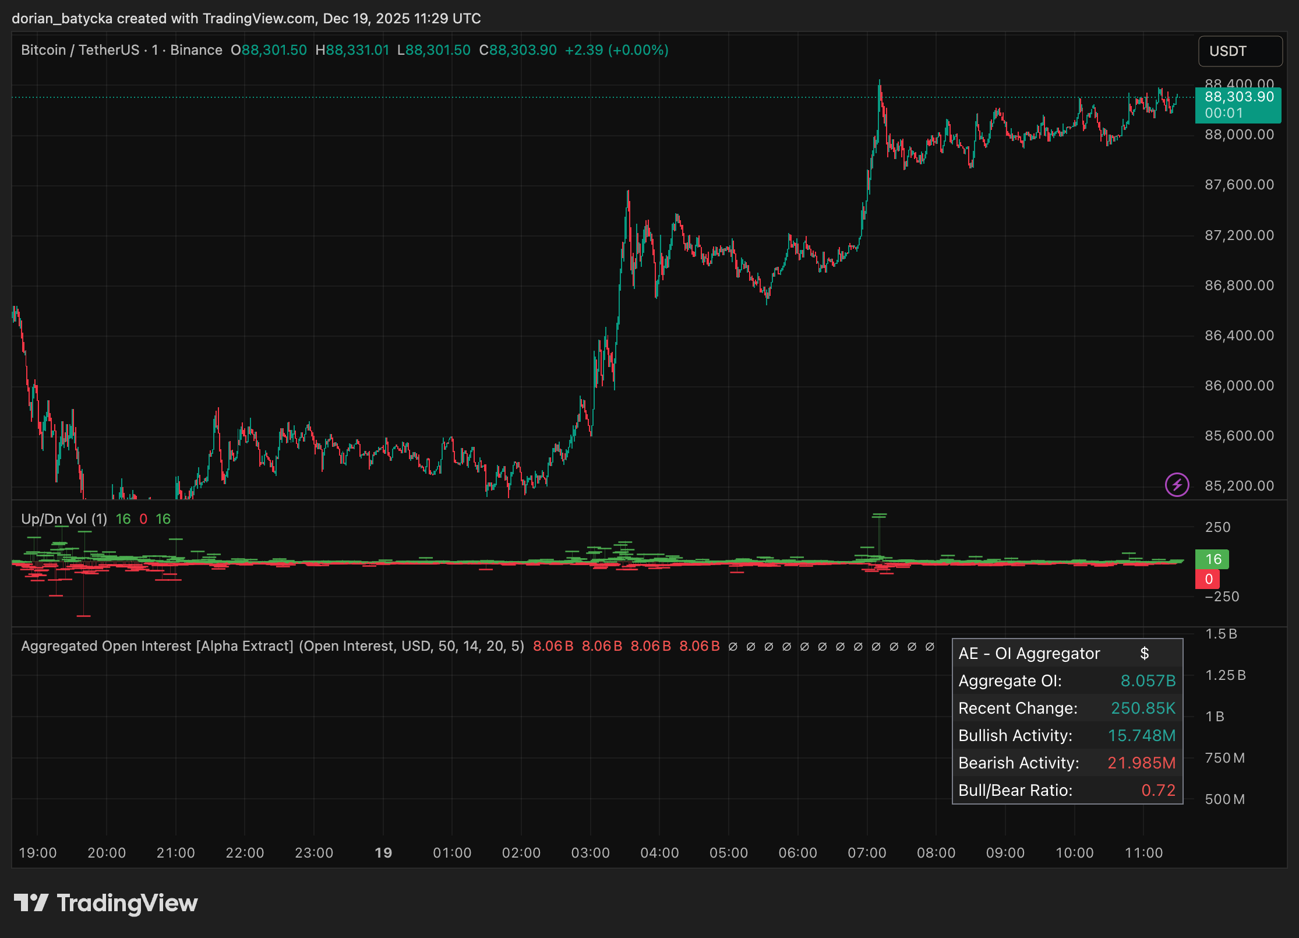Click the Bitcoin / TetherUS symbol title
The height and width of the screenshot is (938, 1299).
80,50
